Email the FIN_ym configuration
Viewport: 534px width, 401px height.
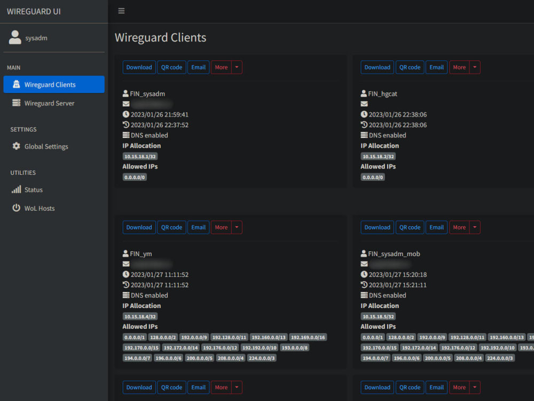tap(198, 227)
